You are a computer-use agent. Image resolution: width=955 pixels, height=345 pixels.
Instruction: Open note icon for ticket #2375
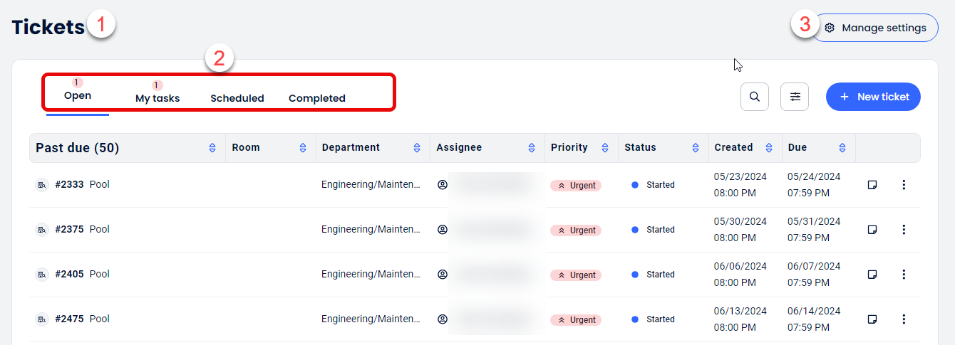tap(872, 230)
